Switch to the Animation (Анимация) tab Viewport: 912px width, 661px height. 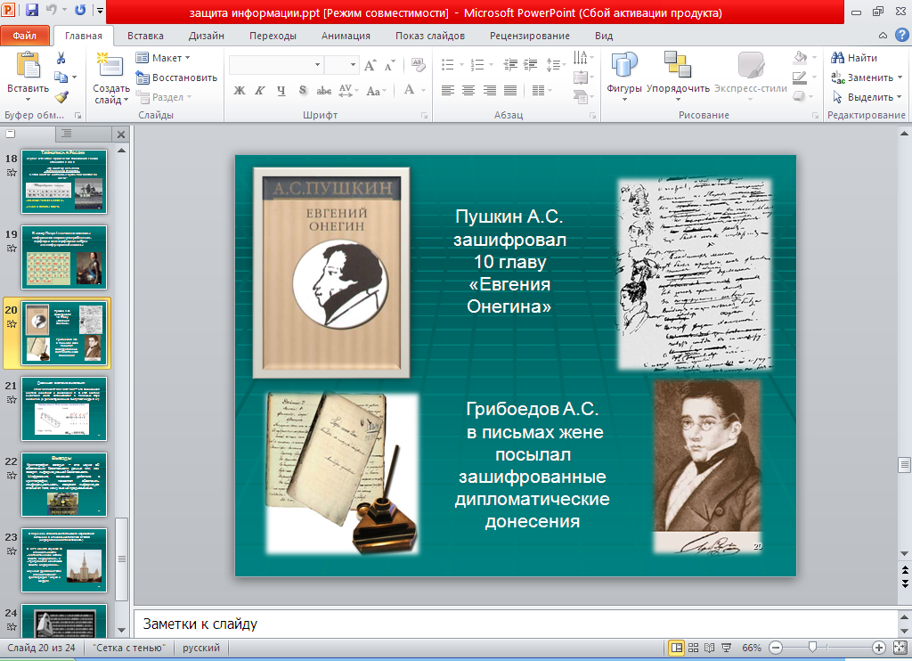click(x=346, y=36)
